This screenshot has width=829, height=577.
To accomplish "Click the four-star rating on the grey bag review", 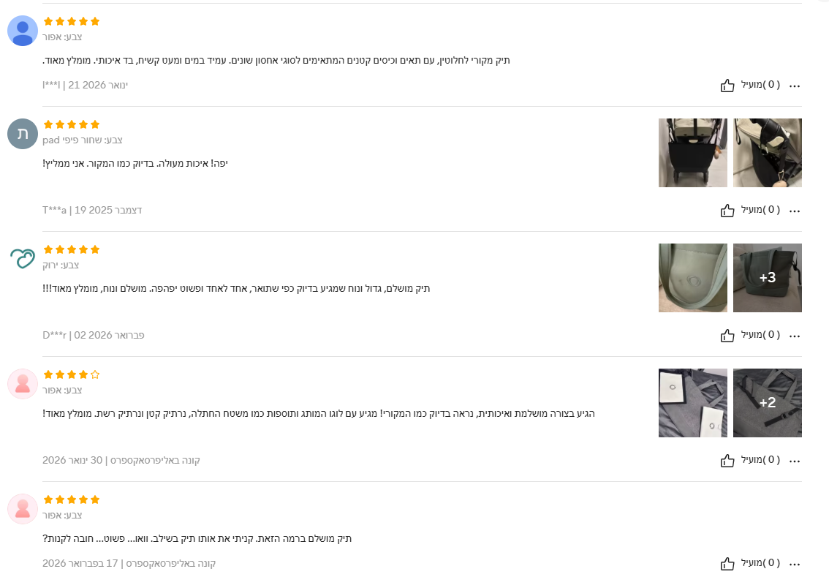I will click(x=72, y=374).
